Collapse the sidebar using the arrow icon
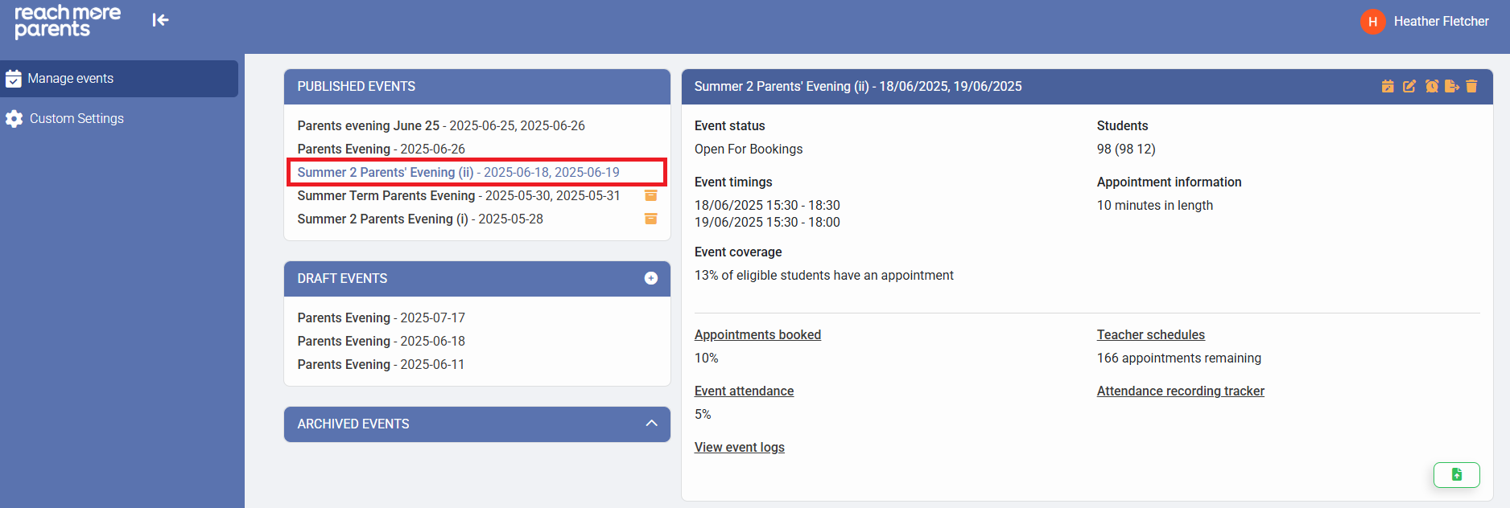The width and height of the screenshot is (1510, 508). pos(160,20)
